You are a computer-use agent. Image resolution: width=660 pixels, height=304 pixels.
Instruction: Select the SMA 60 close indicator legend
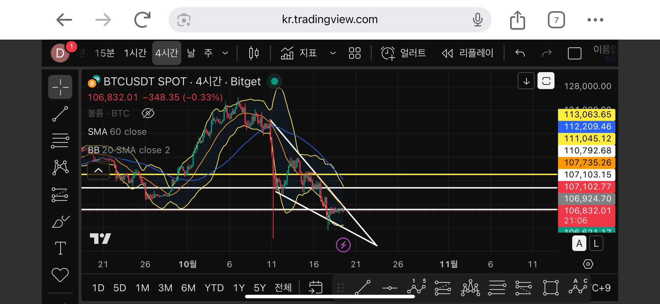tap(117, 132)
